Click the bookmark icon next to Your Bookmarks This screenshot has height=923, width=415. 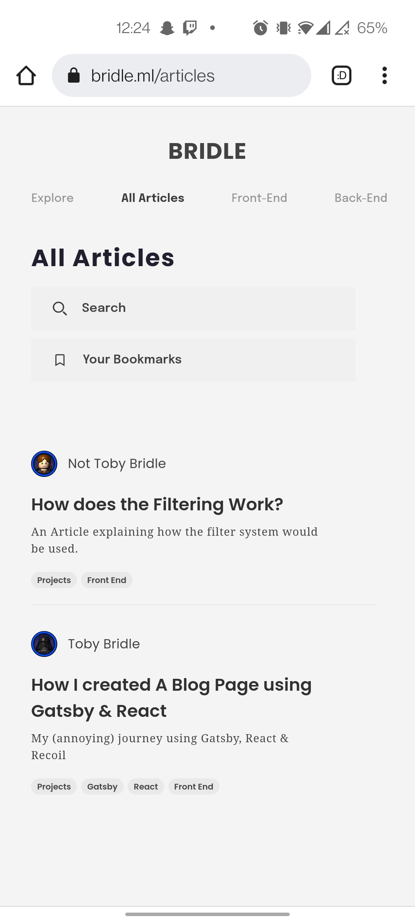pos(60,360)
